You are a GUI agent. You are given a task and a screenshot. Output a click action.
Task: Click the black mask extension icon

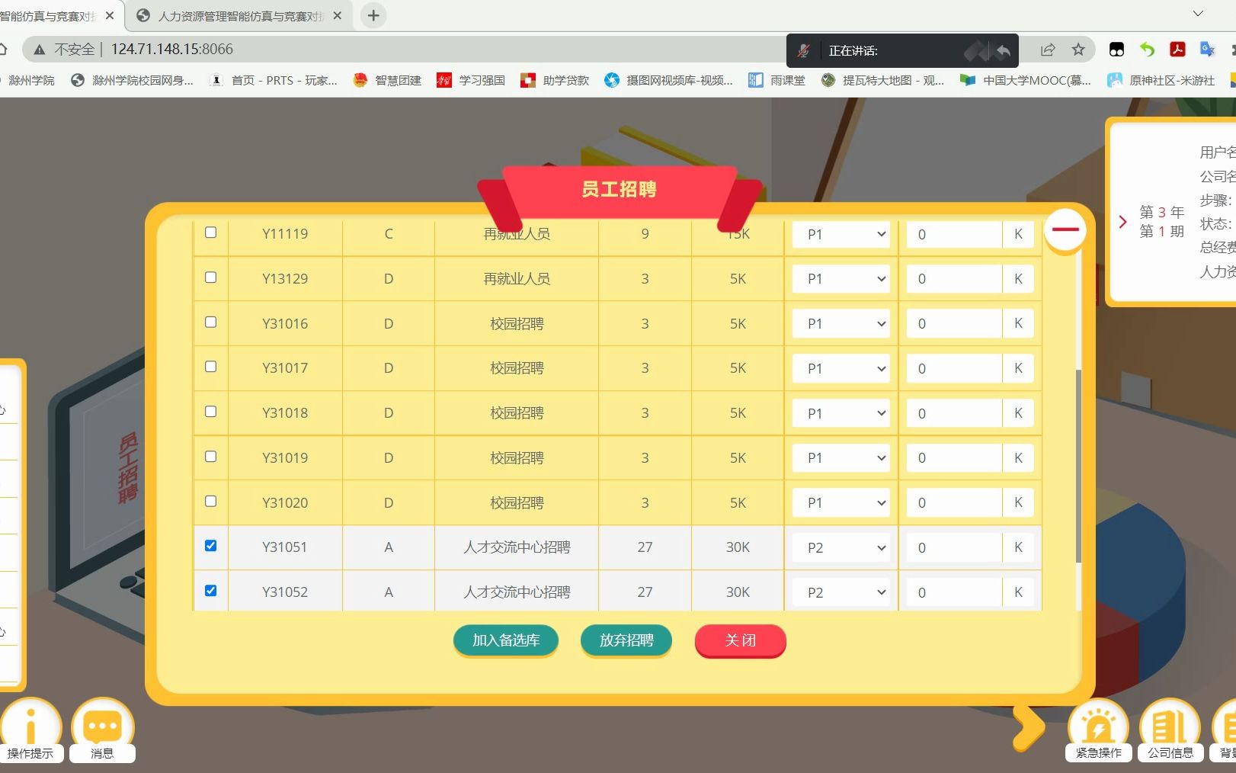1116,50
